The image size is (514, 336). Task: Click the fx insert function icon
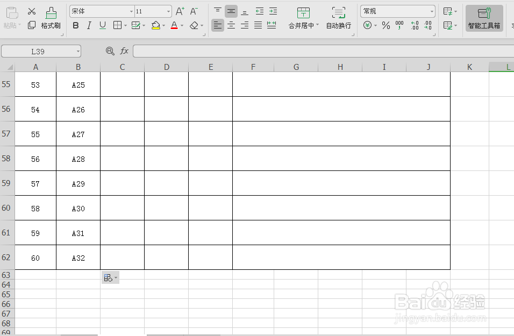124,51
